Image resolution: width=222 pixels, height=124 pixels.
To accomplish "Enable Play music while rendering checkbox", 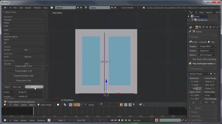I will [190, 59].
